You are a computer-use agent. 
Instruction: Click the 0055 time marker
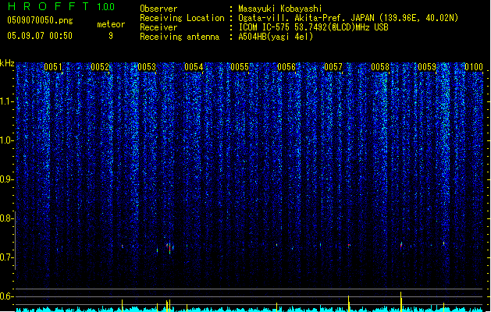pyautogui.click(x=240, y=67)
